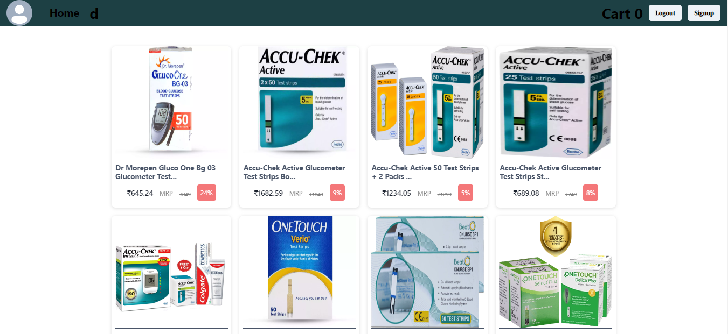
Task: Click the Logout button
Action: (x=665, y=13)
